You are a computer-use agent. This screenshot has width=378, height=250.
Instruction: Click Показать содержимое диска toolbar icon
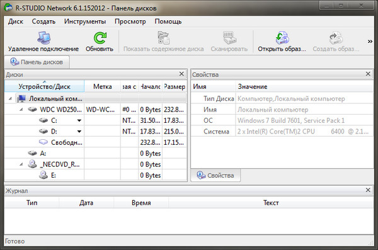pos(163,38)
